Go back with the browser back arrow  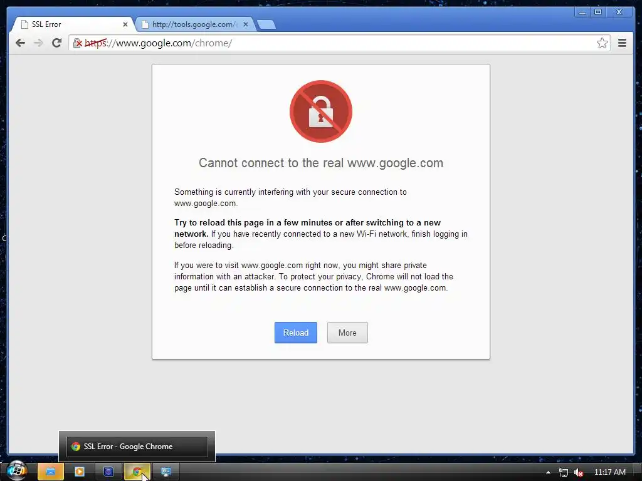(x=20, y=43)
